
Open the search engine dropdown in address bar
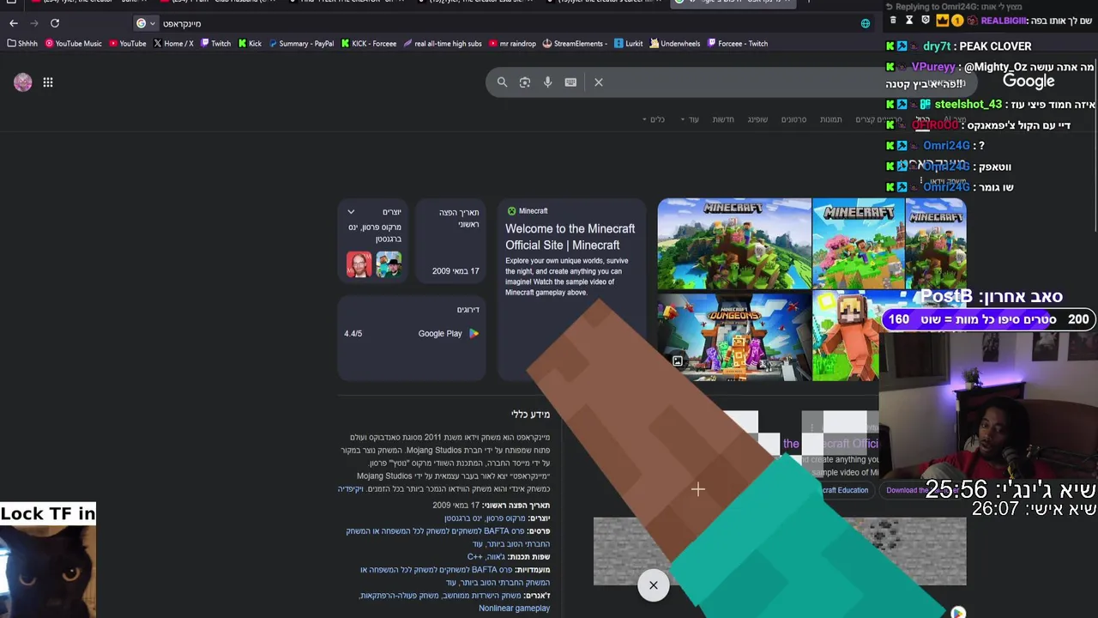point(146,23)
